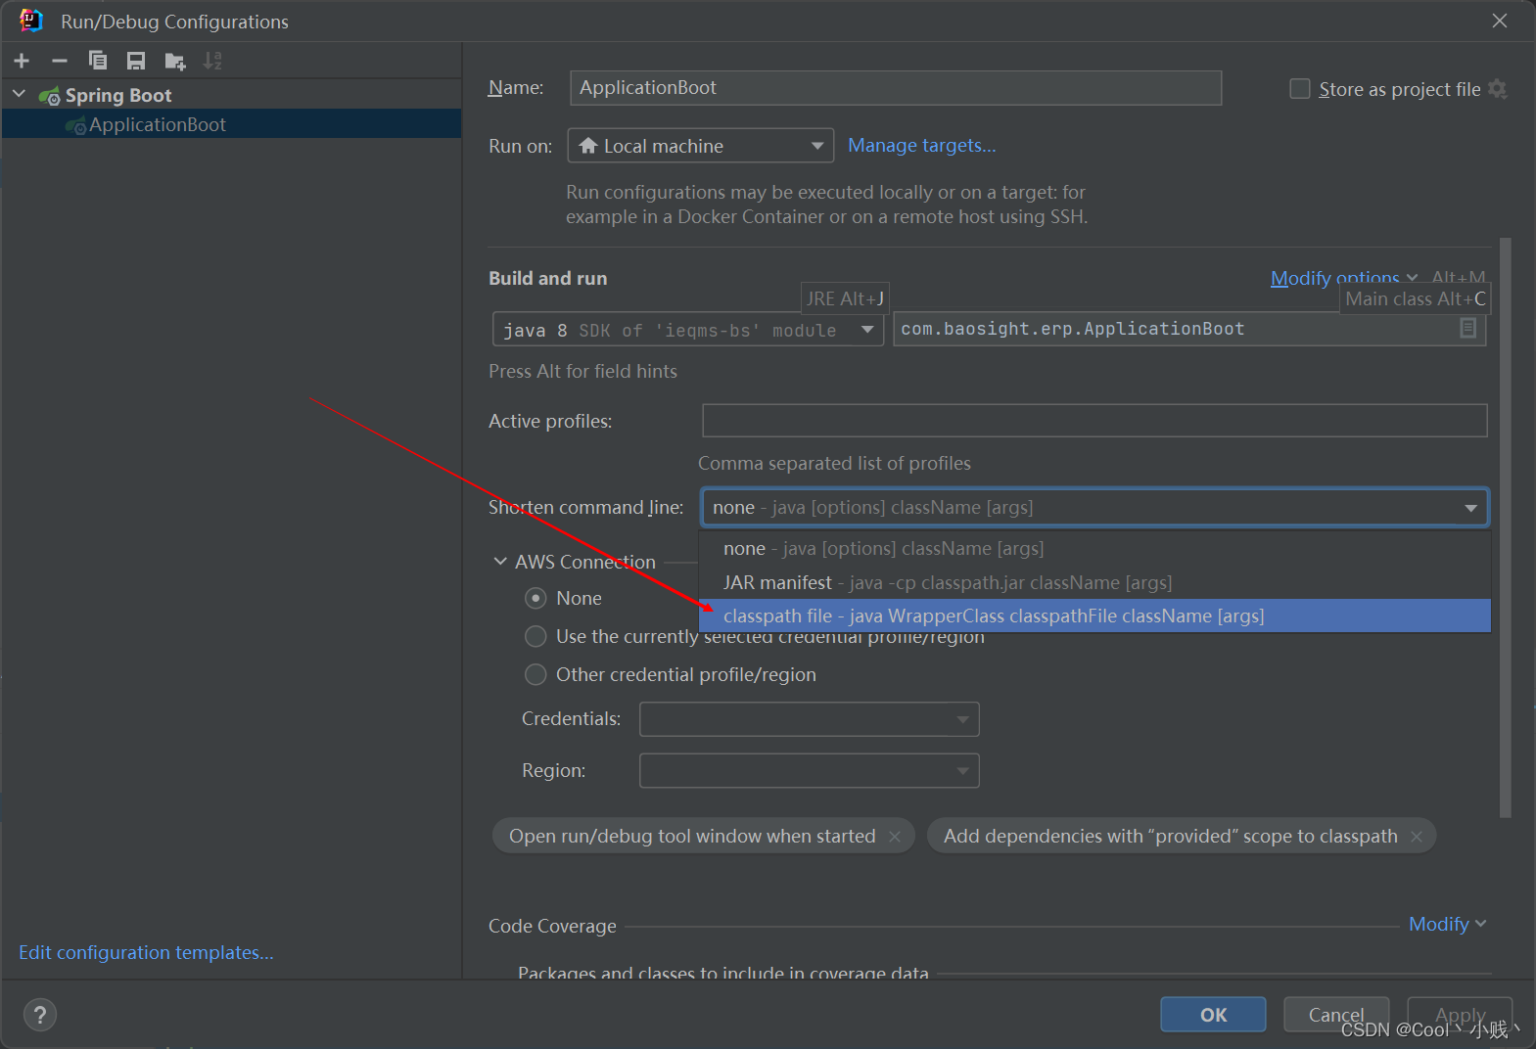
Task: Confirm with the OK button
Action: 1213,1015
